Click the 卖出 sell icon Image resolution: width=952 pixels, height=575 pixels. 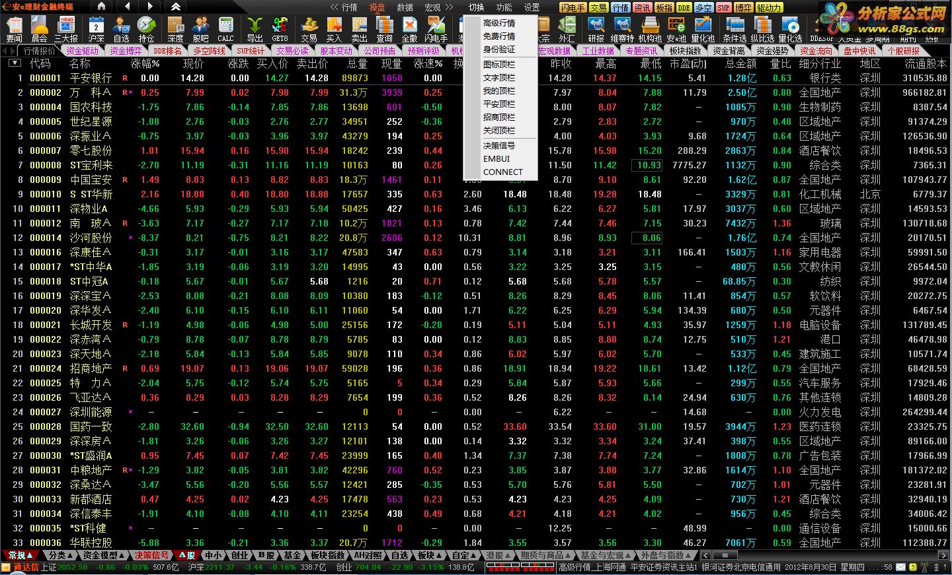pyautogui.click(x=359, y=30)
